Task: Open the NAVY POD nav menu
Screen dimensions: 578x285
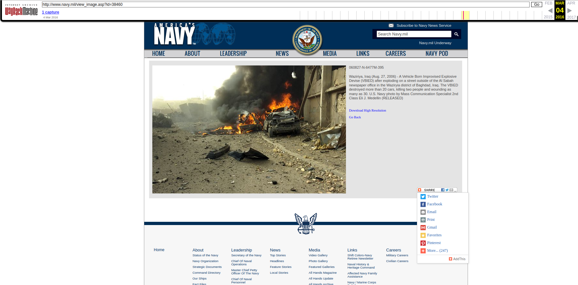Action: [437, 54]
